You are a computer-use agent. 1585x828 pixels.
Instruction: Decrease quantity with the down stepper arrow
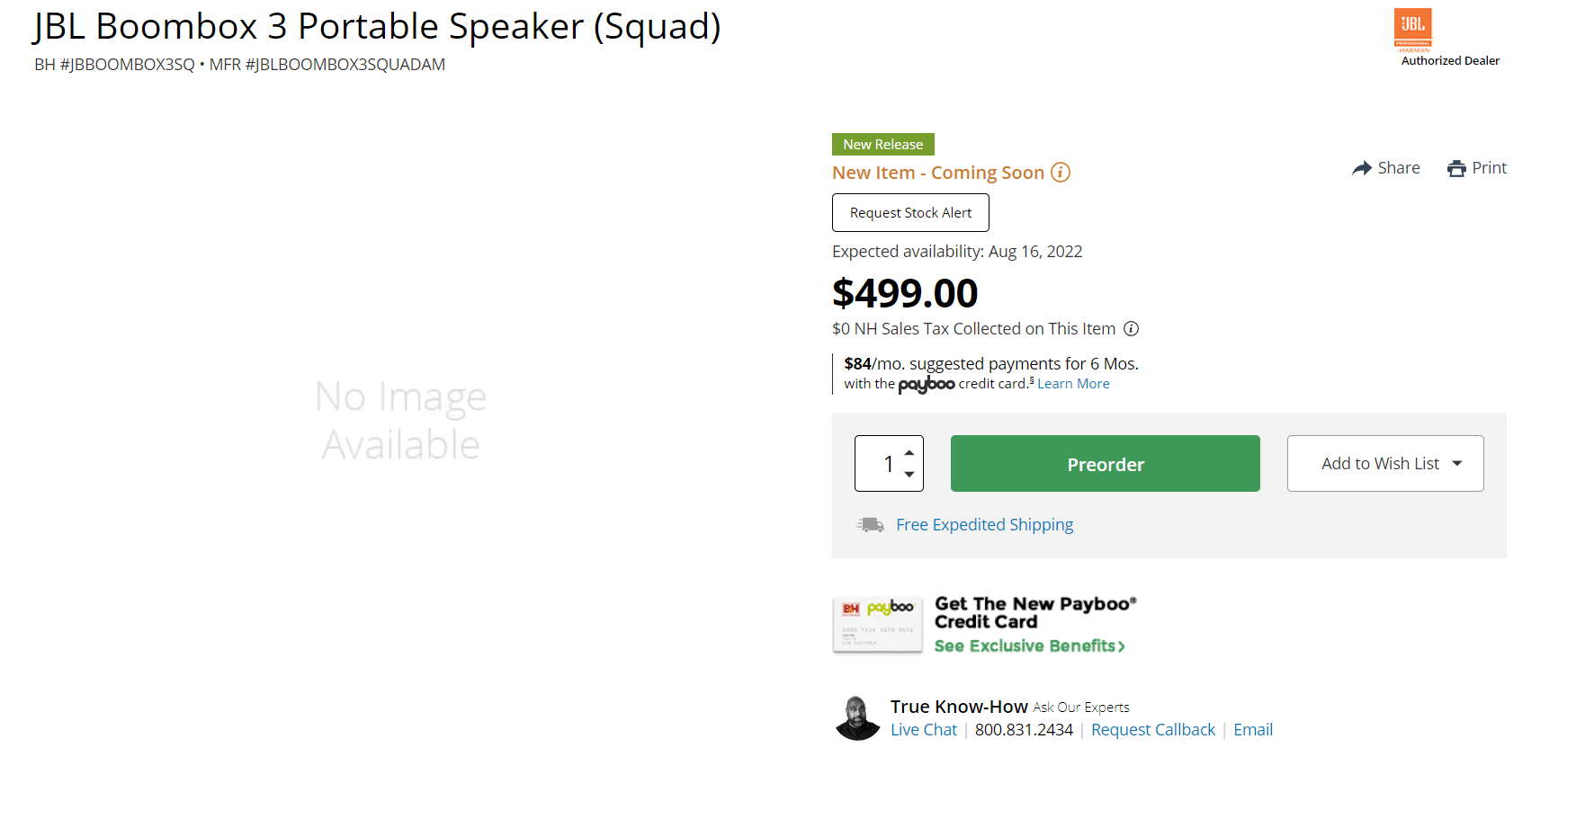click(909, 474)
